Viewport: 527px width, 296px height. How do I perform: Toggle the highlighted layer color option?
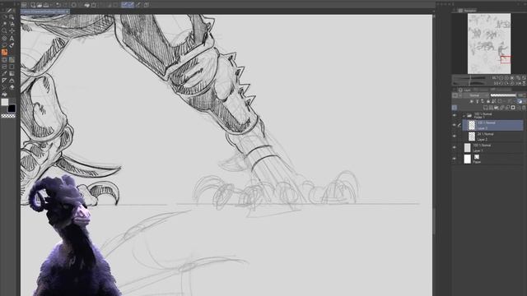[520, 101]
